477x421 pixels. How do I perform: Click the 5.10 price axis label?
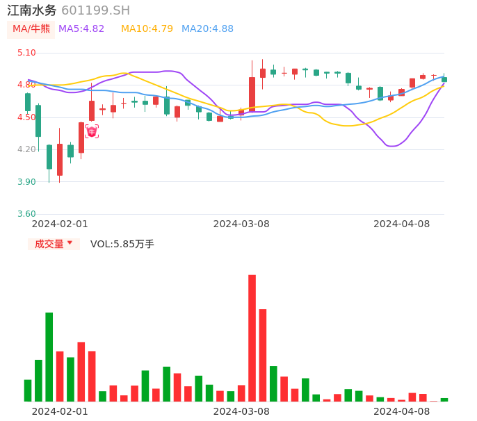coord(26,53)
